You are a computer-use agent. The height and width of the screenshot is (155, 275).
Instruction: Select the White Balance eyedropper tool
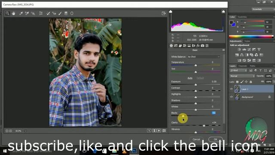click(21, 13)
